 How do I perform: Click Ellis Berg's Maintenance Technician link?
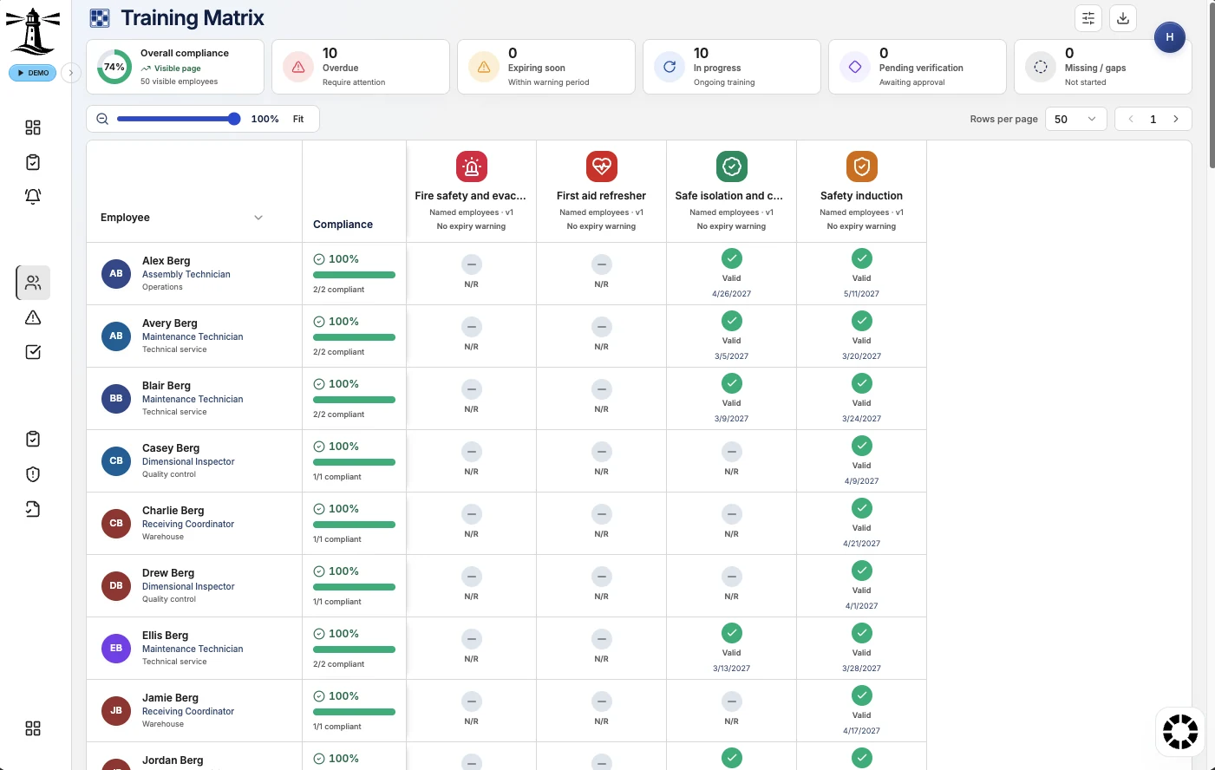pyautogui.click(x=193, y=649)
